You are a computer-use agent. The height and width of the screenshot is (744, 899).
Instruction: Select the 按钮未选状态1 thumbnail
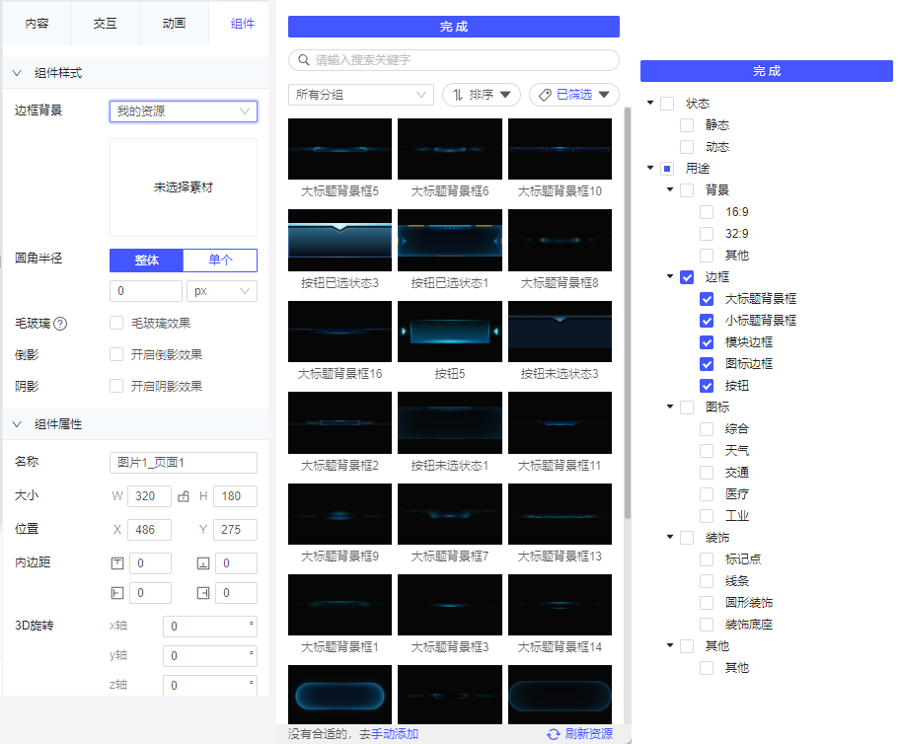pos(450,422)
